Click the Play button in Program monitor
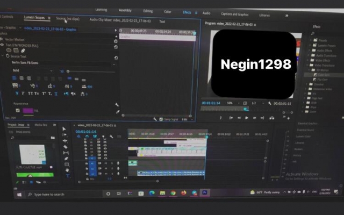The image size is (344, 215). pos(247,117)
